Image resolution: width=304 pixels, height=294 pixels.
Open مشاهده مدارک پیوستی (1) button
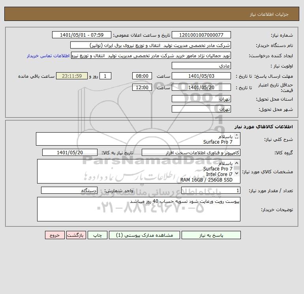point(144,235)
